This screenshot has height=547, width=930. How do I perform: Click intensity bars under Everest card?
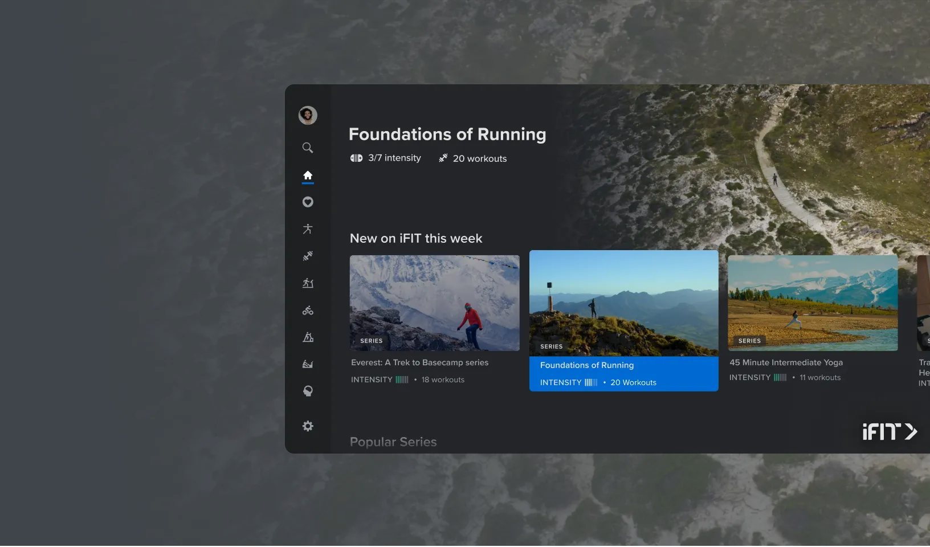point(402,379)
